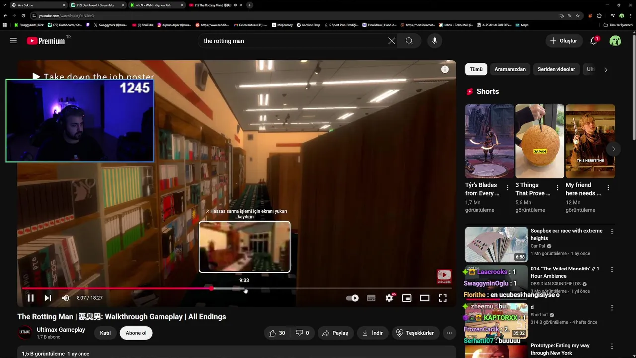
Task: Pause the video
Action: point(30,298)
